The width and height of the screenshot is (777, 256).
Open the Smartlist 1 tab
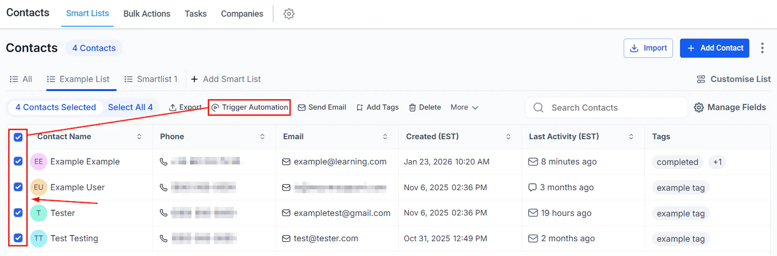tap(151, 79)
